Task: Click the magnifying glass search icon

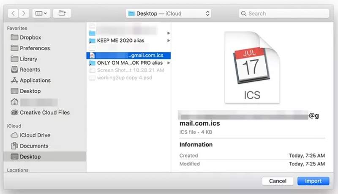Action: tap(244, 13)
